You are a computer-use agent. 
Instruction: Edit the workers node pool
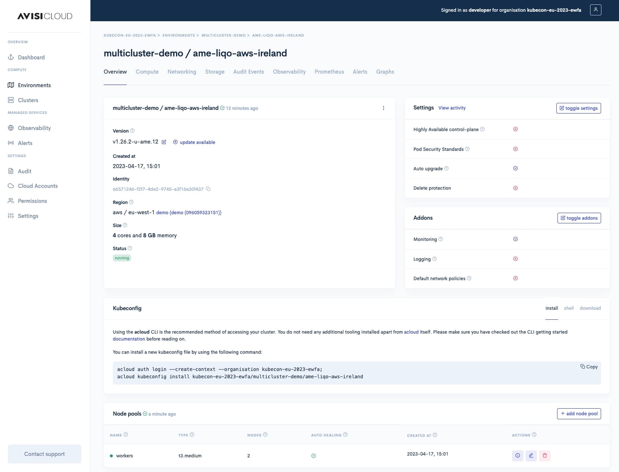(x=531, y=456)
